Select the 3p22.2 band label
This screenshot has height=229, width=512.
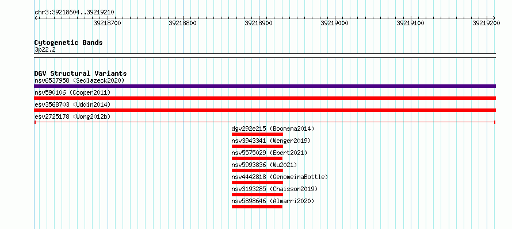[x=44, y=49]
